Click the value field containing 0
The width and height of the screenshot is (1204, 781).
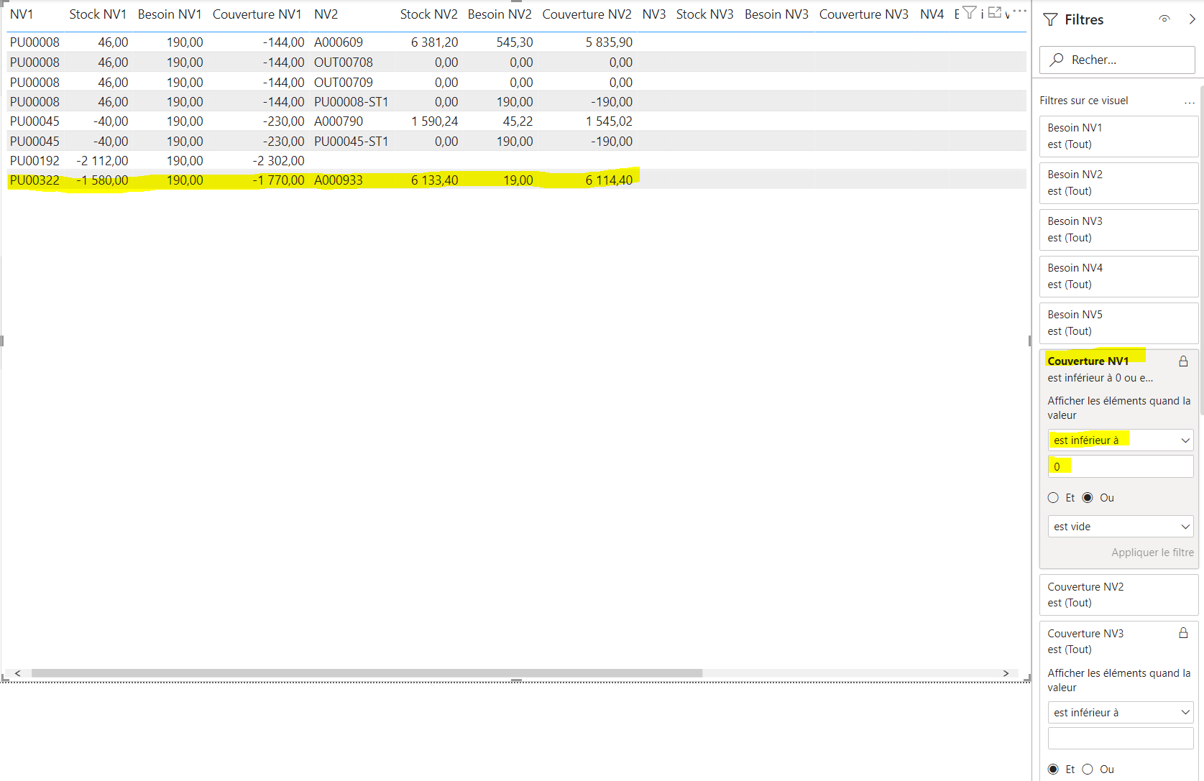[x=1121, y=467]
